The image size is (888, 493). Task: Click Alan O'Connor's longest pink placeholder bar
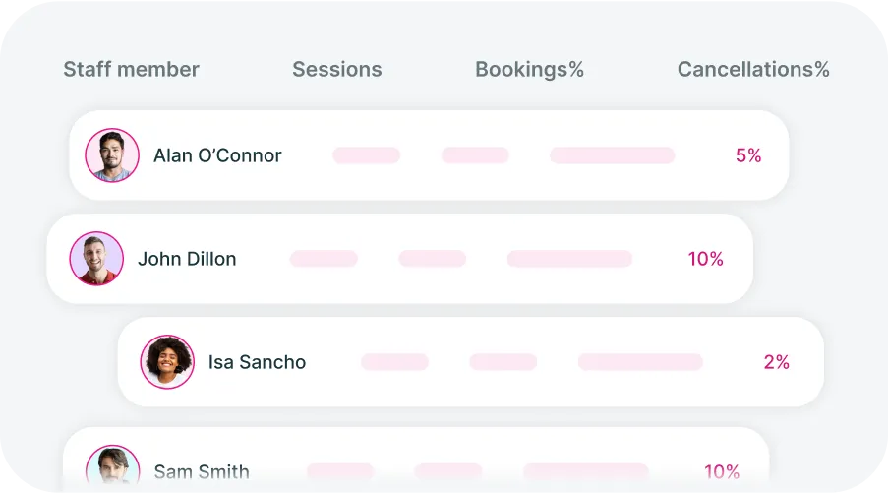point(613,155)
